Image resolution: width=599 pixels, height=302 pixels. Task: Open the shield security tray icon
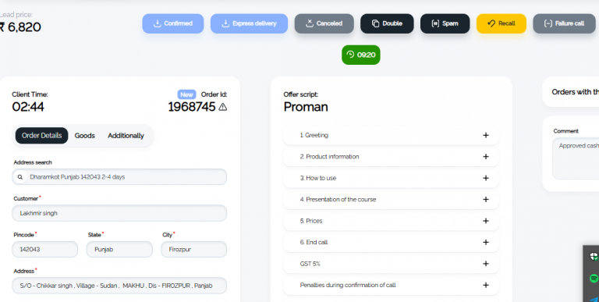pyautogui.click(x=594, y=256)
